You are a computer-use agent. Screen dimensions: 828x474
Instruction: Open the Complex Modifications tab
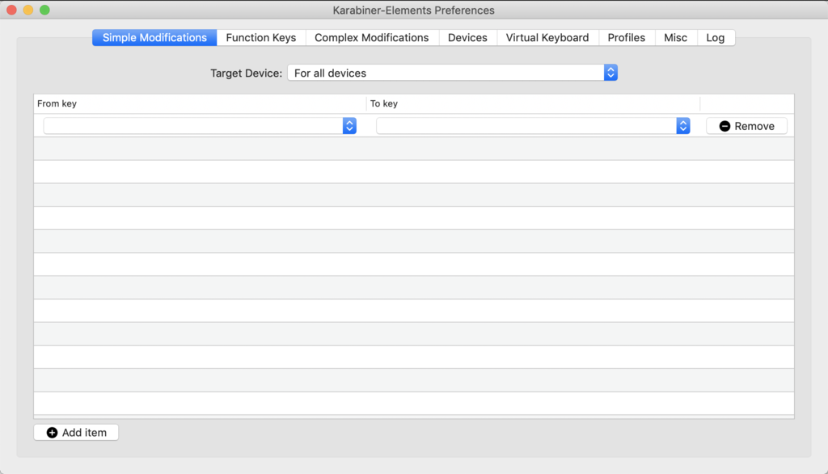tap(372, 37)
